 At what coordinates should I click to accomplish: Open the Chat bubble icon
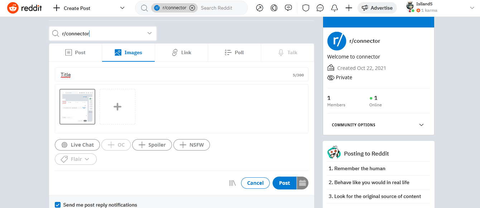tap(320, 8)
